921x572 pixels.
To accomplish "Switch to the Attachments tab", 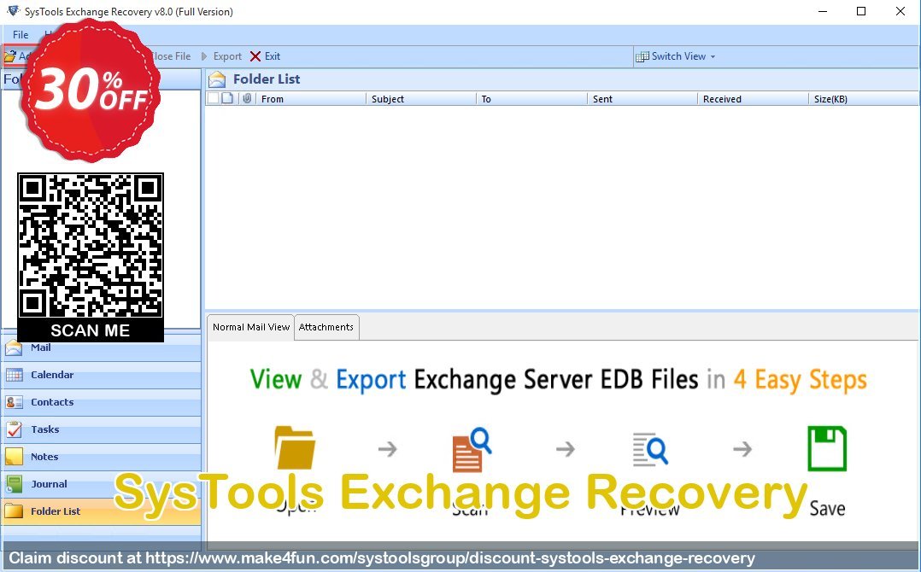I will (326, 327).
